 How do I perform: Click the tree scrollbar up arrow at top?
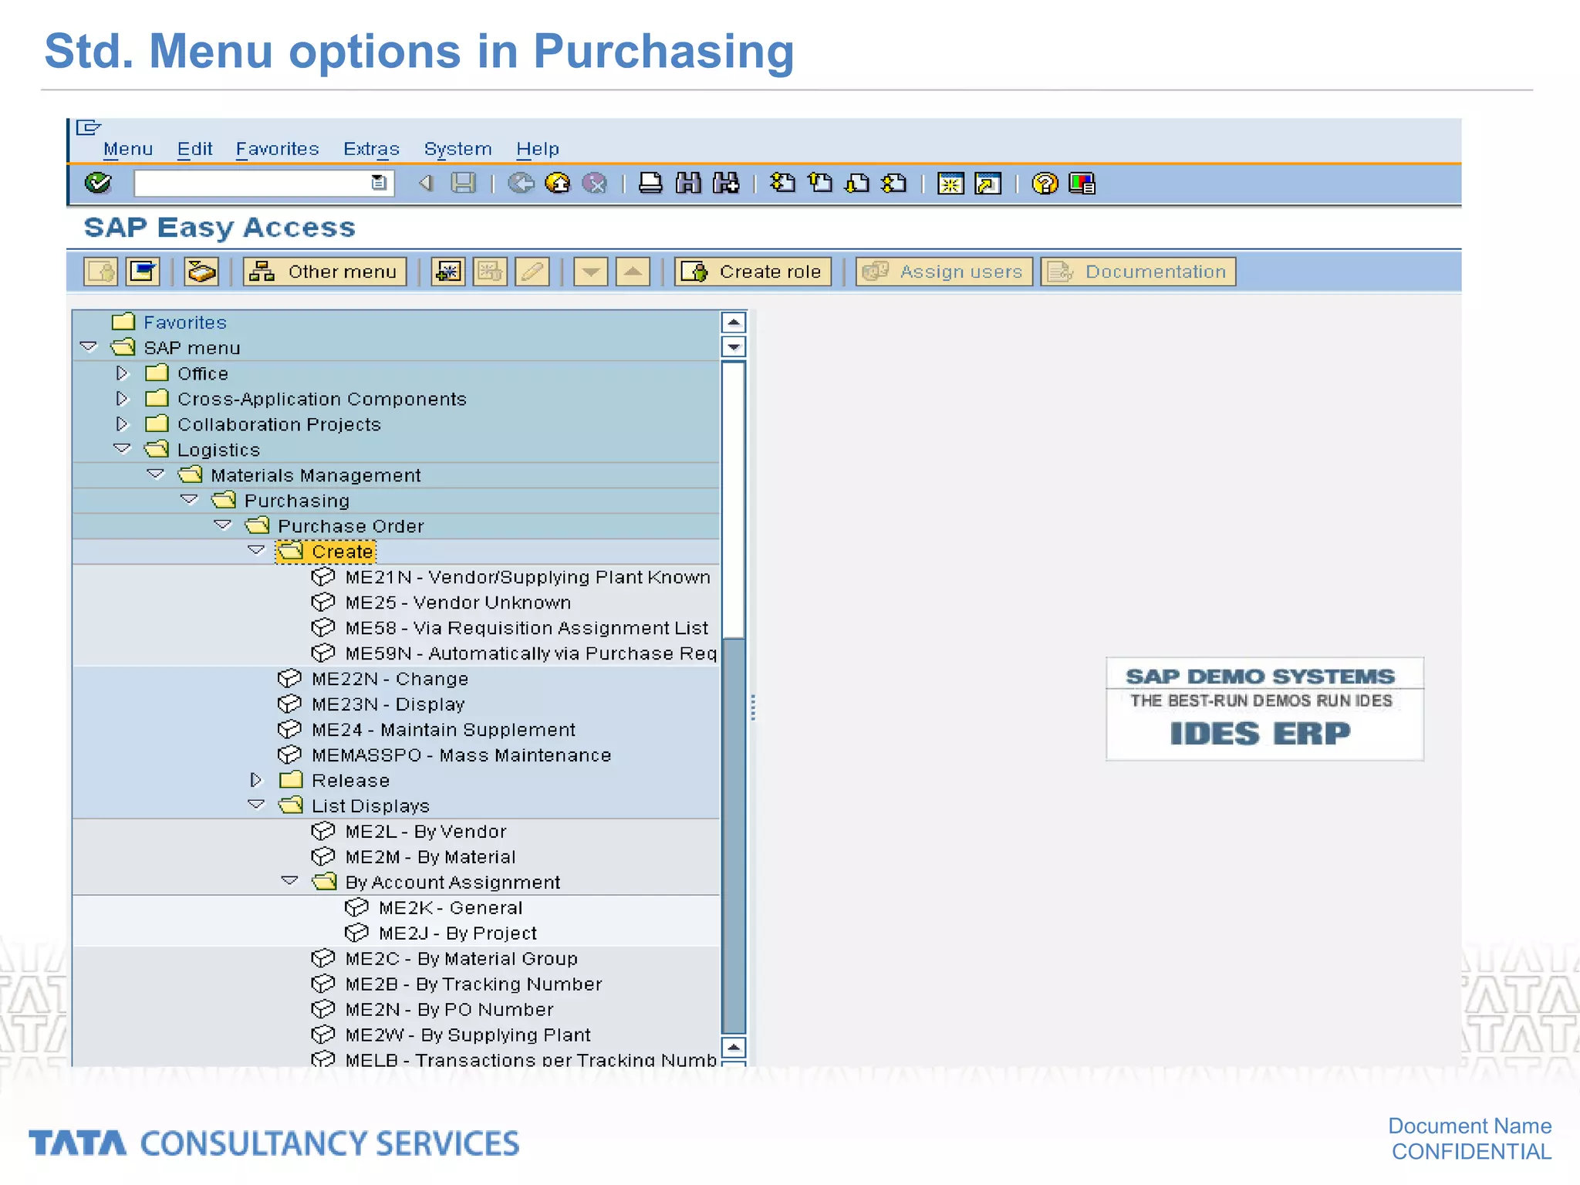click(x=734, y=322)
